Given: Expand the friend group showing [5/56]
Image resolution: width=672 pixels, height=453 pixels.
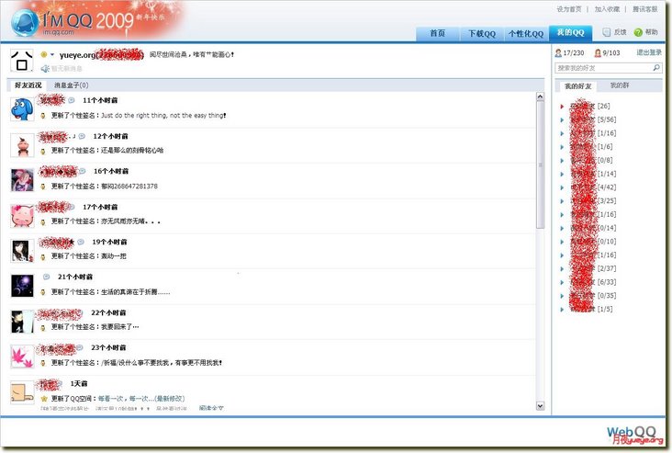Looking at the screenshot, I should [x=562, y=119].
